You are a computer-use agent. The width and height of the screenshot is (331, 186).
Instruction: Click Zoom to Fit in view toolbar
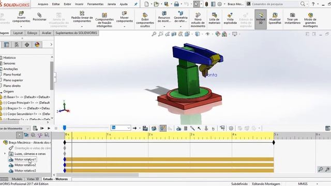154,34
